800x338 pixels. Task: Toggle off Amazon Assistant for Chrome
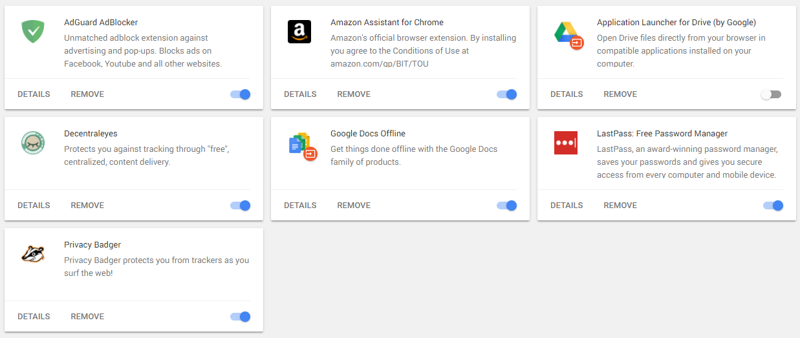coord(507,94)
